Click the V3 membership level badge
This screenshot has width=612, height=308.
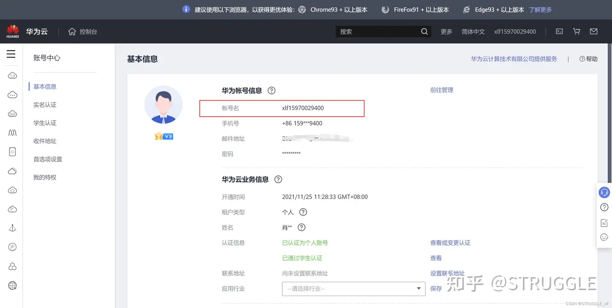pyautogui.click(x=164, y=137)
